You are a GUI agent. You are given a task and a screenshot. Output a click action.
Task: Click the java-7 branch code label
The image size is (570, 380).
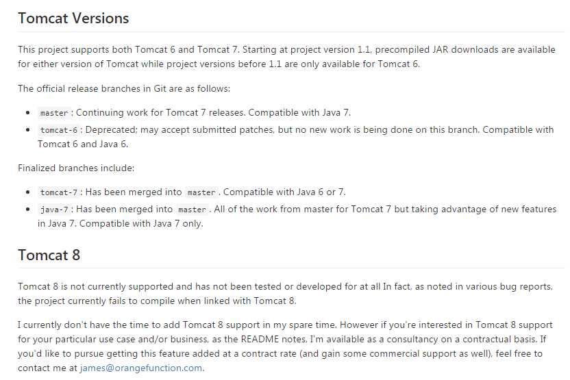(x=54, y=210)
